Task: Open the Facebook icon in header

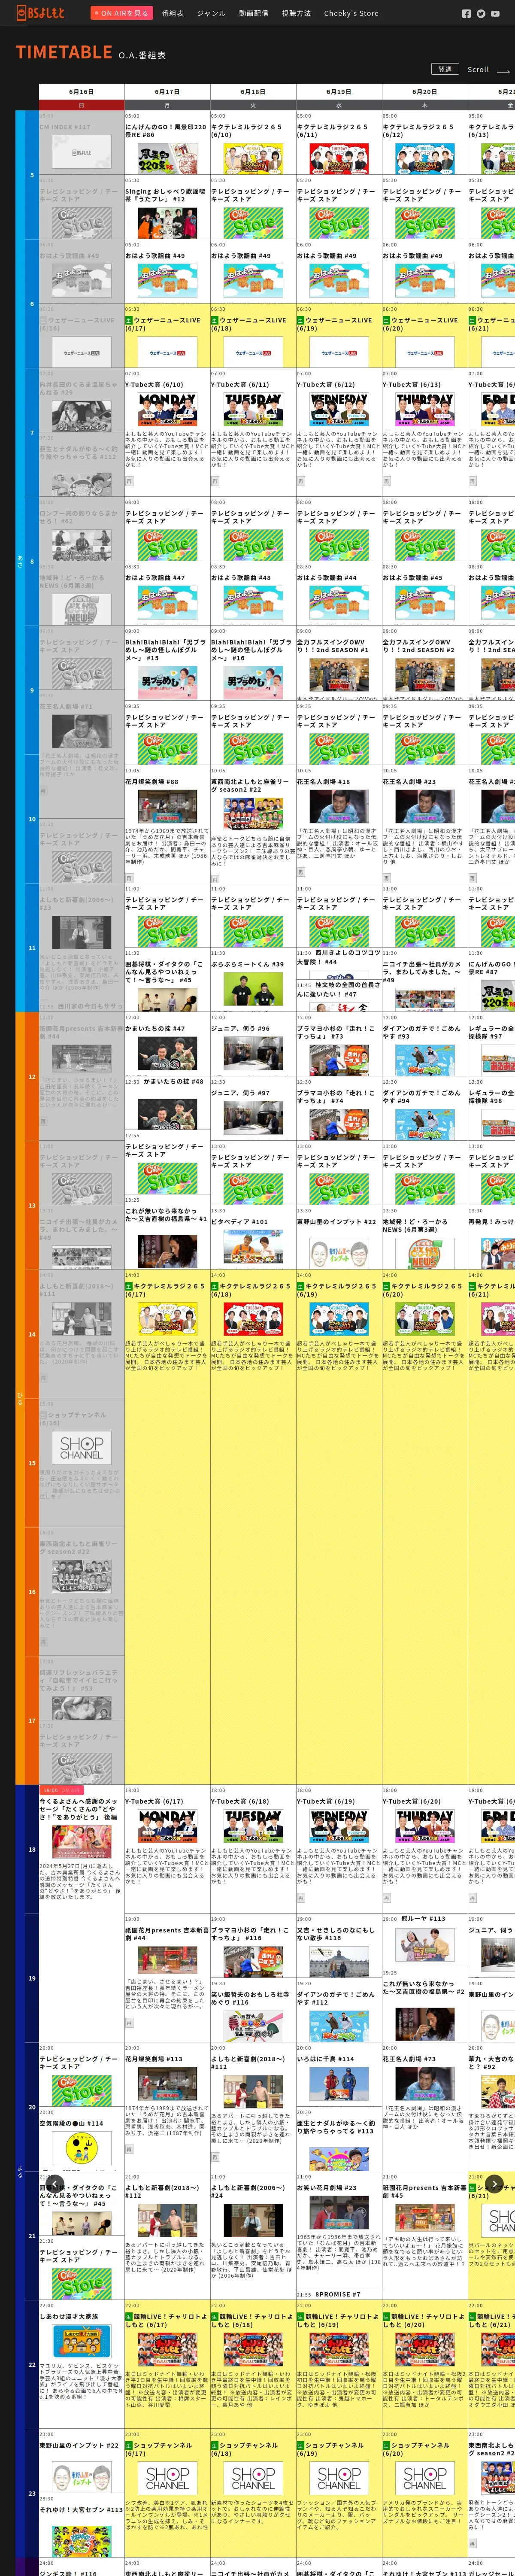Action: point(466,14)
